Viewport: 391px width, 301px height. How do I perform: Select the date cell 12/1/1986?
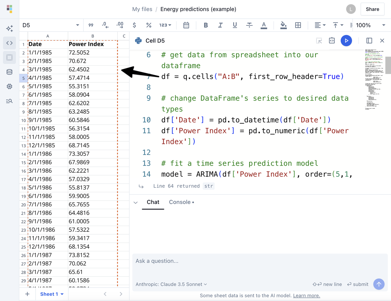[47, 247]
